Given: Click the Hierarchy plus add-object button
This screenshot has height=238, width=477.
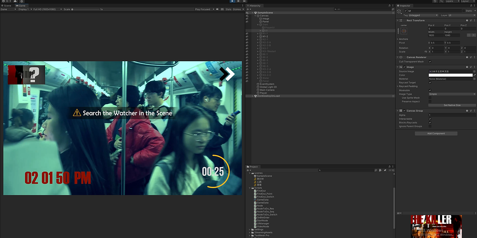Looking at the screenshot, I should click(x=248, y=9).
